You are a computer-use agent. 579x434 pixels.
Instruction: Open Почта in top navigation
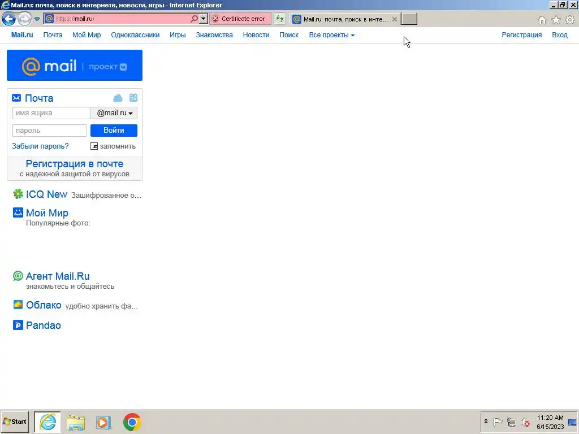(x=53, y=34)
